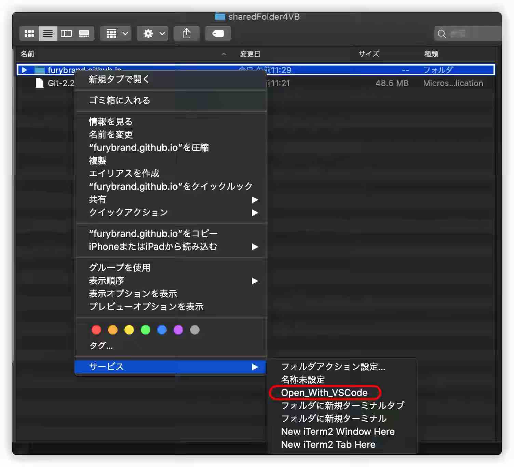Click the Git-2.2 file icon
The width and height of the screenshot is (514, 467).
pyautogui.click(x=40, y=83)
